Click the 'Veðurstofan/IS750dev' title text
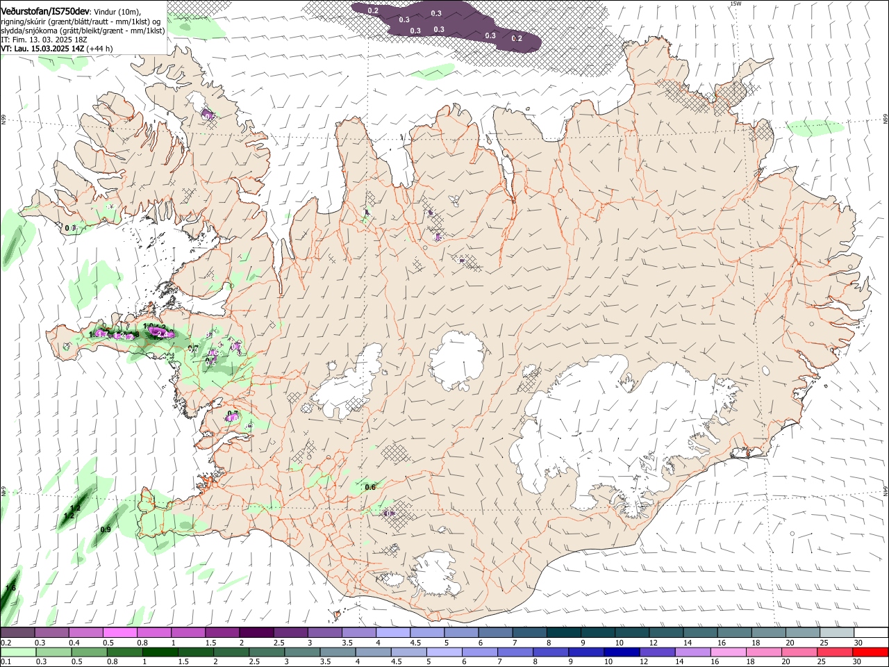This screenshot has width=889, height=667. [x=45, y=12]
